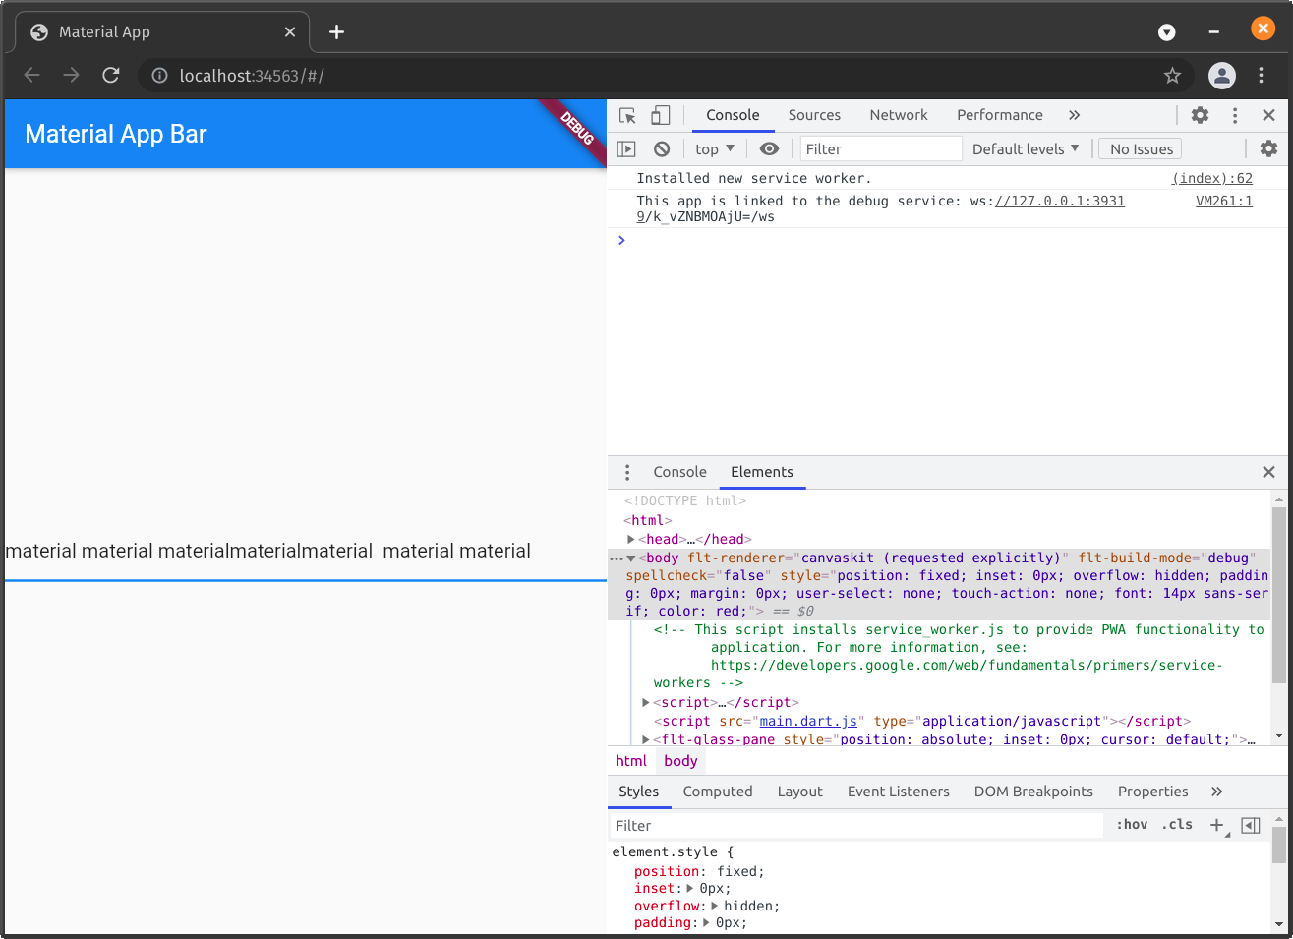Open console settings gear in the toolbar
The image size is (1293, 939).
(1268, 148)
